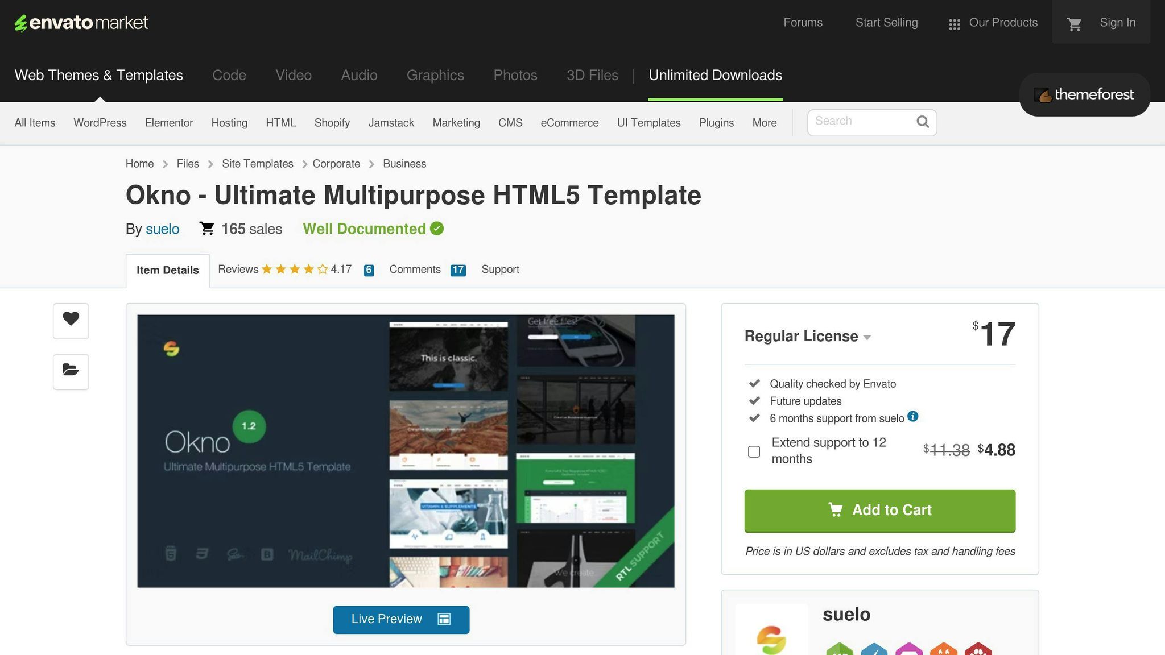This screenshot has width=1165, height=655.
Task: Click the Okno template preview image
Action: [406, 451]
